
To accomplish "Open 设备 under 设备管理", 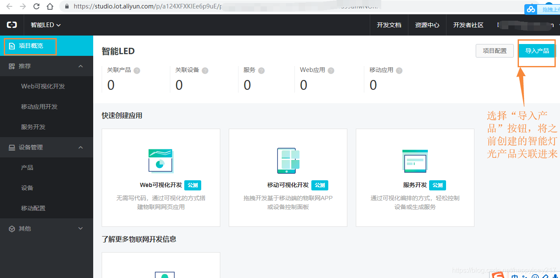I will [27, 188].
